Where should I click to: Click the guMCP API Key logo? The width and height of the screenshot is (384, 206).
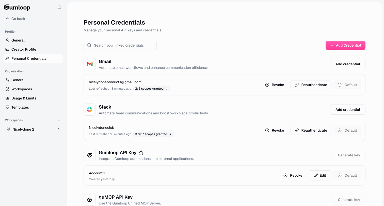pyautogui.click(x=90, y=200)
